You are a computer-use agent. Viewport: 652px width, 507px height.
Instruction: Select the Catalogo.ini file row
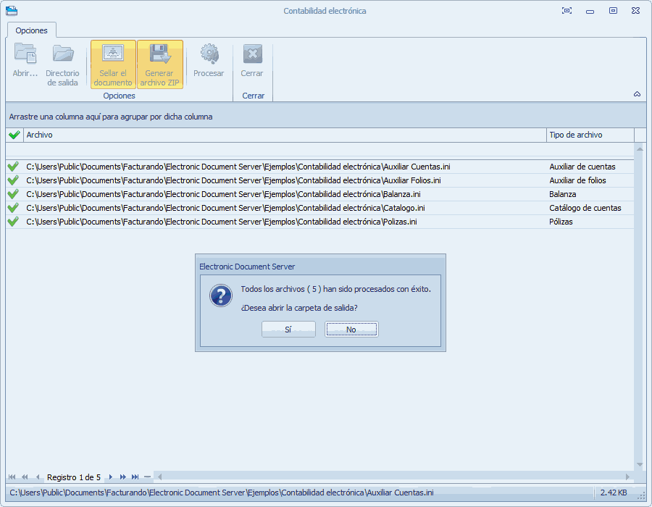[x=283, y=208]
